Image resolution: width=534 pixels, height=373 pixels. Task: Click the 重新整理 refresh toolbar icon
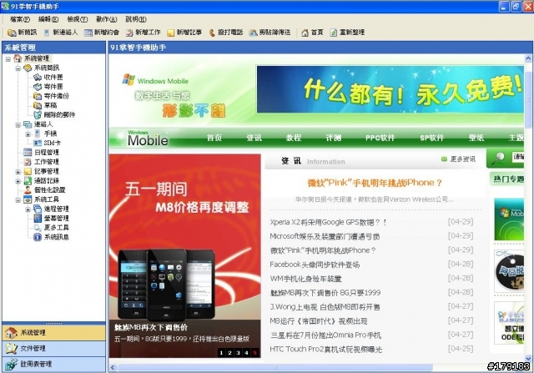pos(334,33)
